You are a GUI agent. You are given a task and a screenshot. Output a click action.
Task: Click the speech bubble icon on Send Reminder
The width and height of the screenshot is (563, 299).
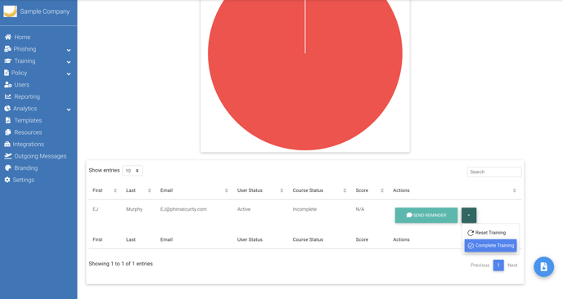[409, 215]
